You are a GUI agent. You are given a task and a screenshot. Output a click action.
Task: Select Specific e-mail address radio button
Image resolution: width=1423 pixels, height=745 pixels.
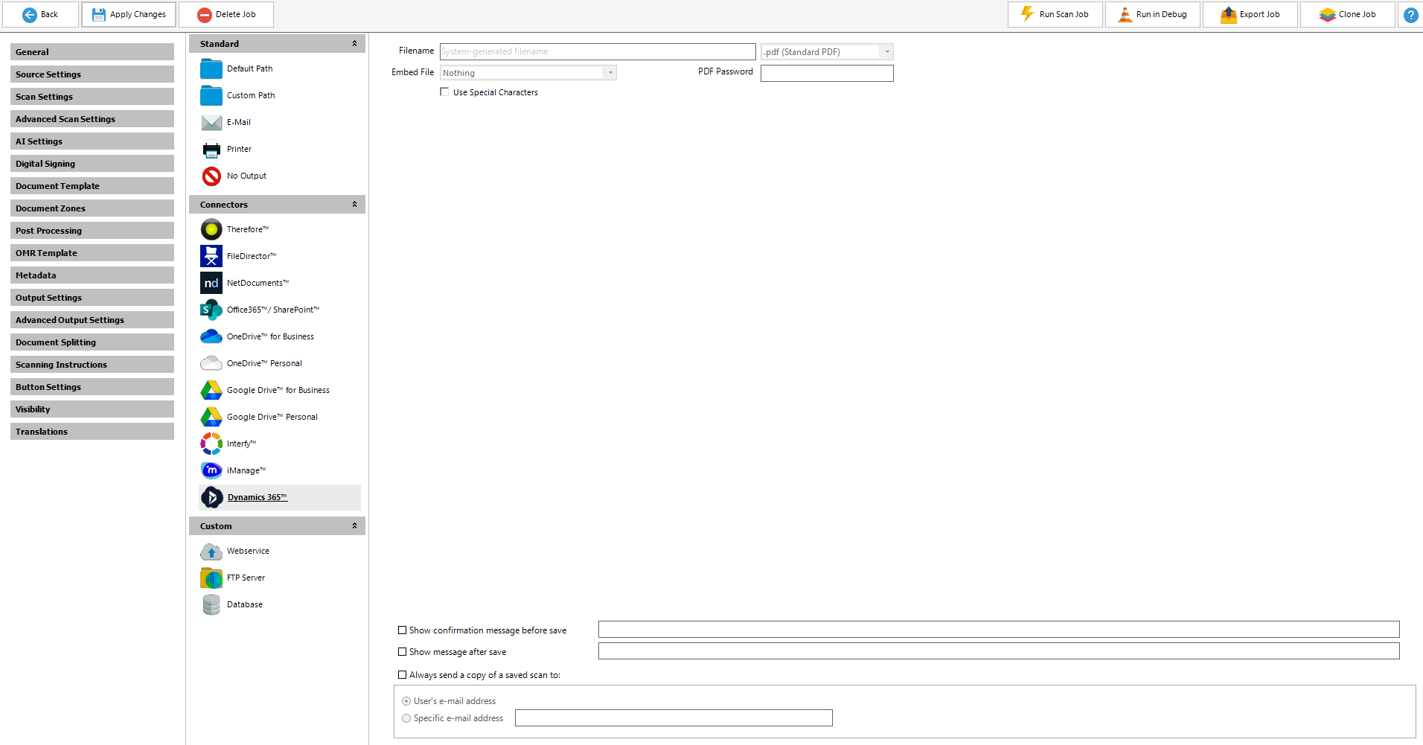coord(406,718)
